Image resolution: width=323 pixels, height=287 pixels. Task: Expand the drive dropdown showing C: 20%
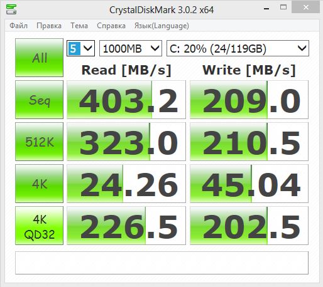click(x=238, y=48)
